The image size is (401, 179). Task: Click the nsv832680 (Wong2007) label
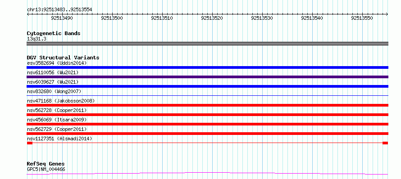[x=54, y=91]
